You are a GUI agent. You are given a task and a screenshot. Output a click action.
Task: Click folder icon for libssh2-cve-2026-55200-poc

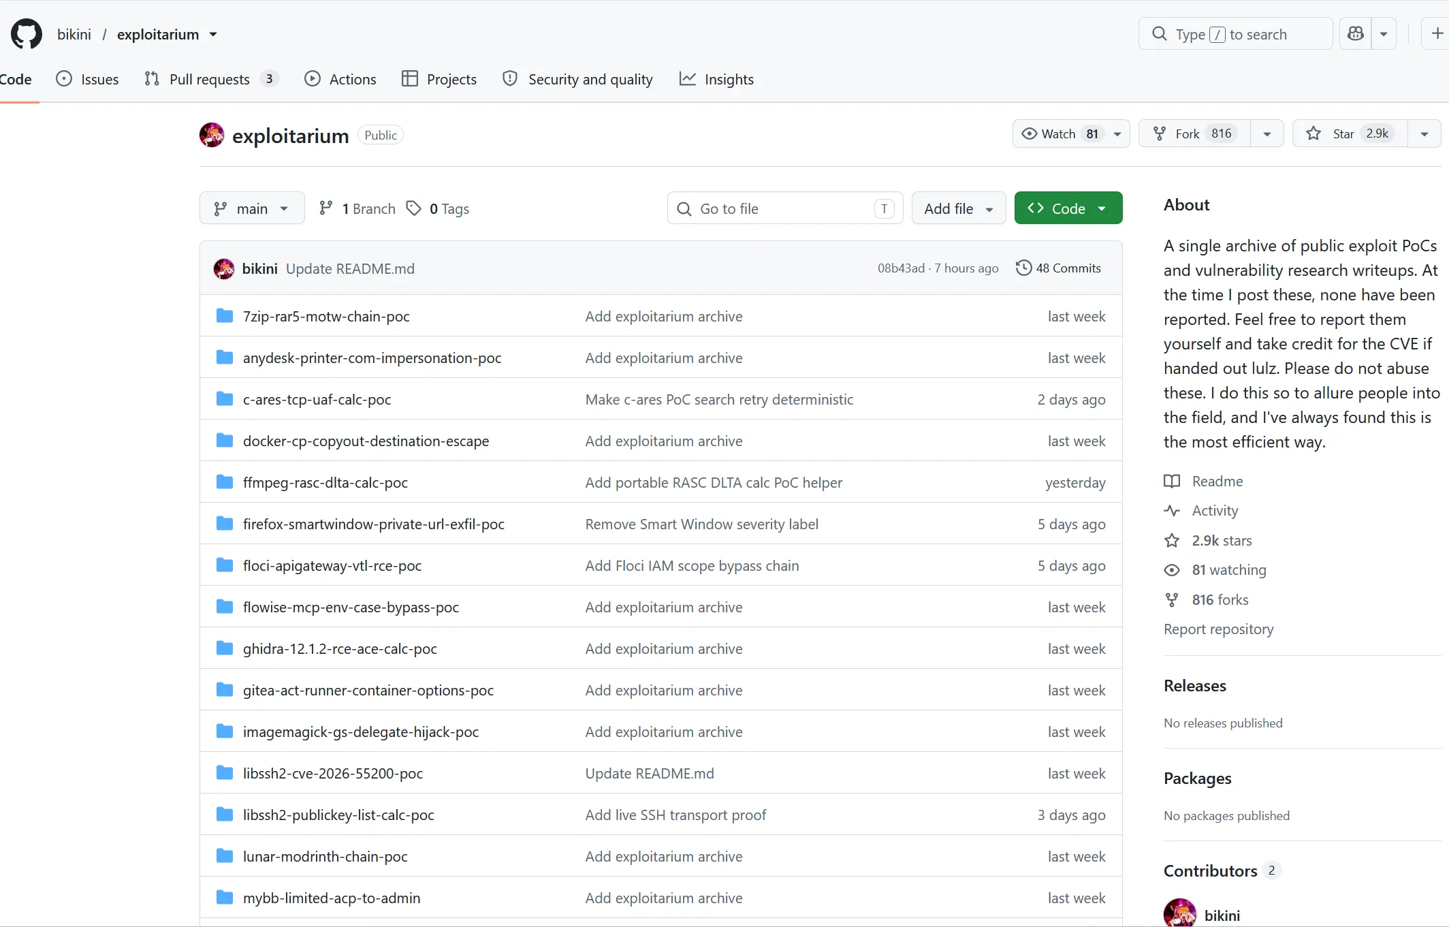225,772
